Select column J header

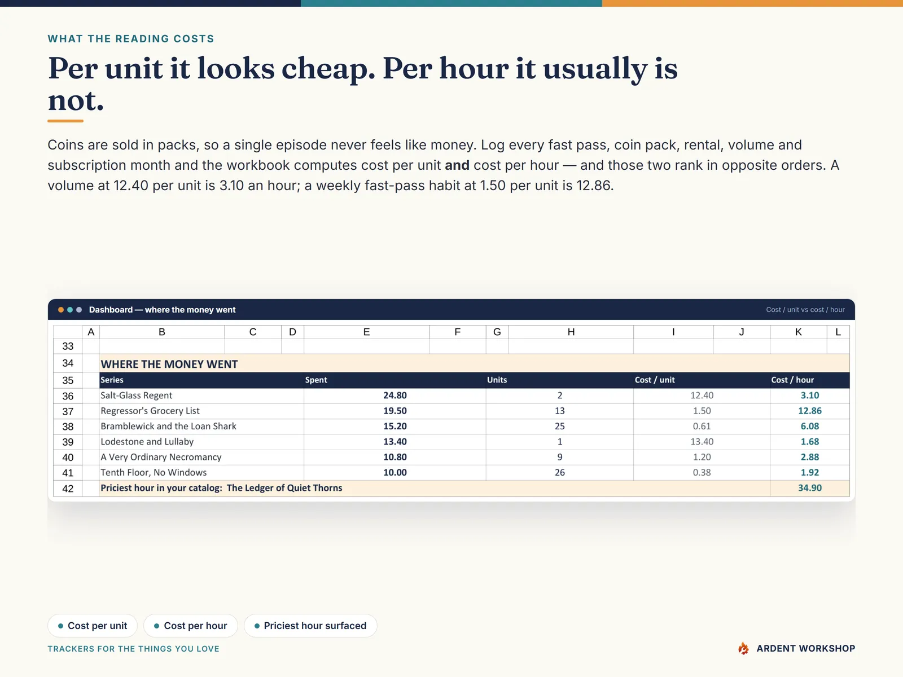click(x=742, y=332)
